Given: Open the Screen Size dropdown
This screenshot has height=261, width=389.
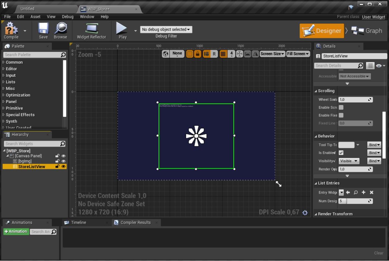Looking at the screenshot, I should pos(272,54).
